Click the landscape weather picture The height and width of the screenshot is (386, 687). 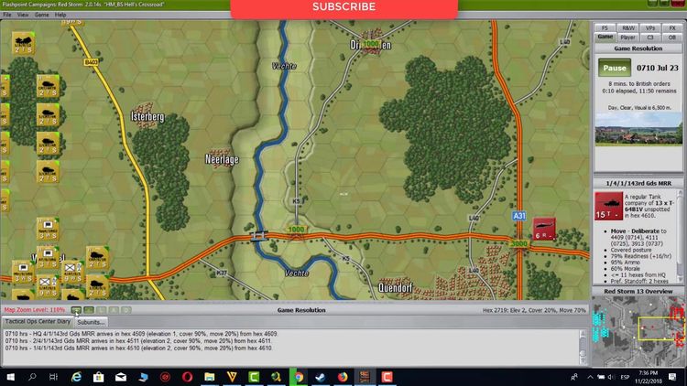(x=638, y=130)
